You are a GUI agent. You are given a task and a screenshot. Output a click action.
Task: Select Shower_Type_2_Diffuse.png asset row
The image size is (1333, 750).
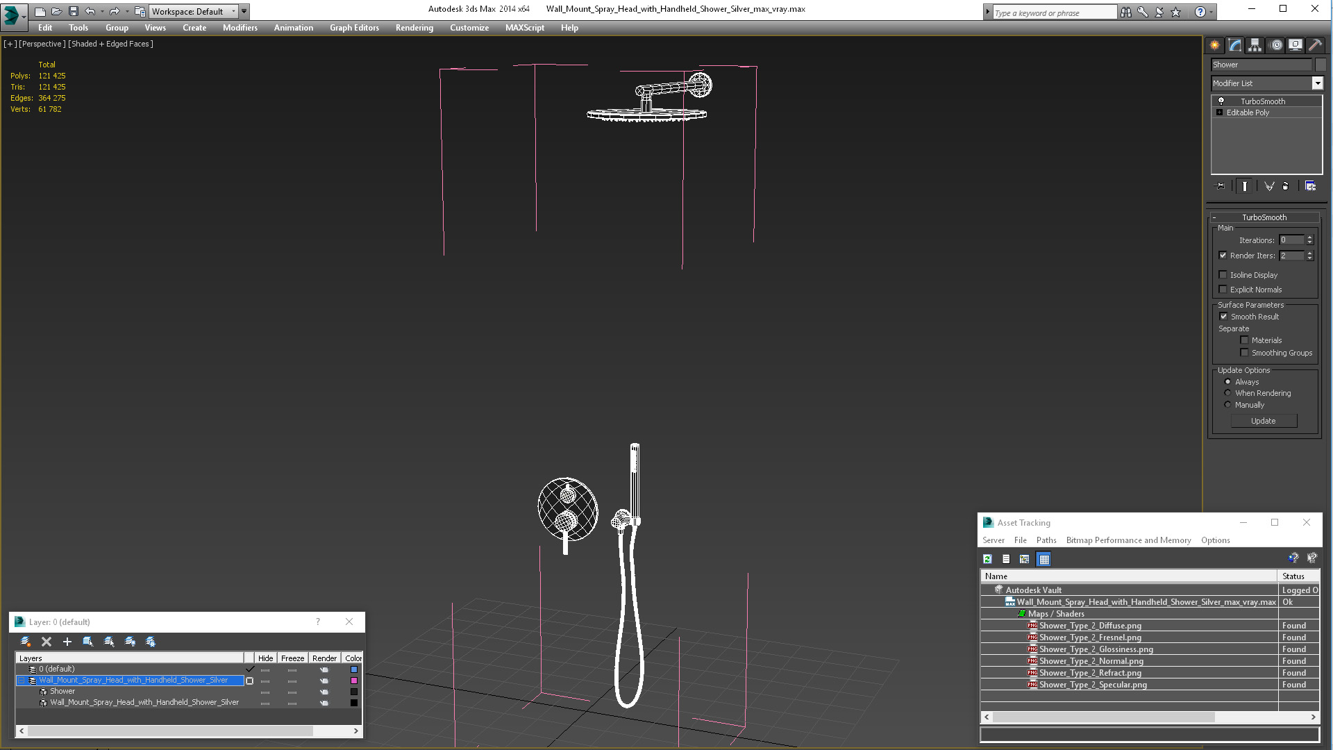pyautogui.click(x=1090, y=626)
